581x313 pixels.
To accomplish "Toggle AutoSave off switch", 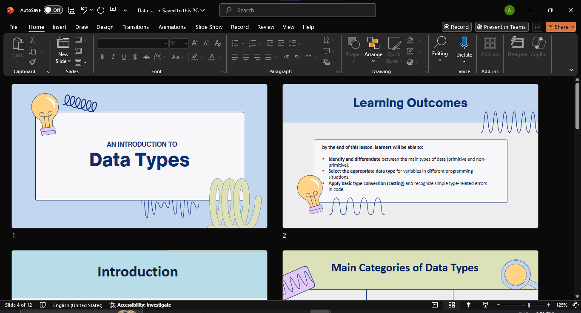I will (x=53, y=9).
